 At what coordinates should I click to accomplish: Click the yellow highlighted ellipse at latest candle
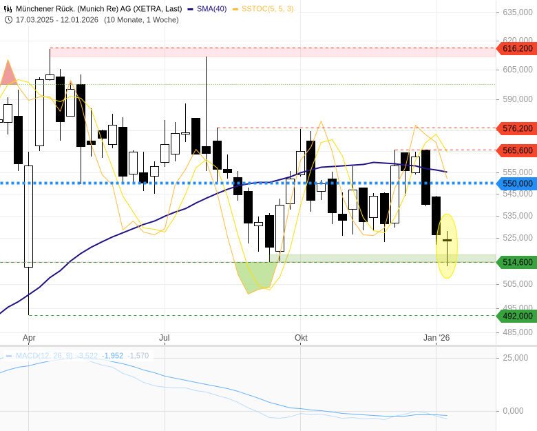(447, 246)
